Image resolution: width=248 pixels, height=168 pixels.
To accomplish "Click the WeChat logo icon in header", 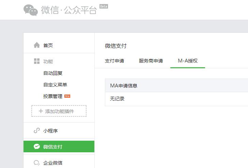I will tap(31, 10).
